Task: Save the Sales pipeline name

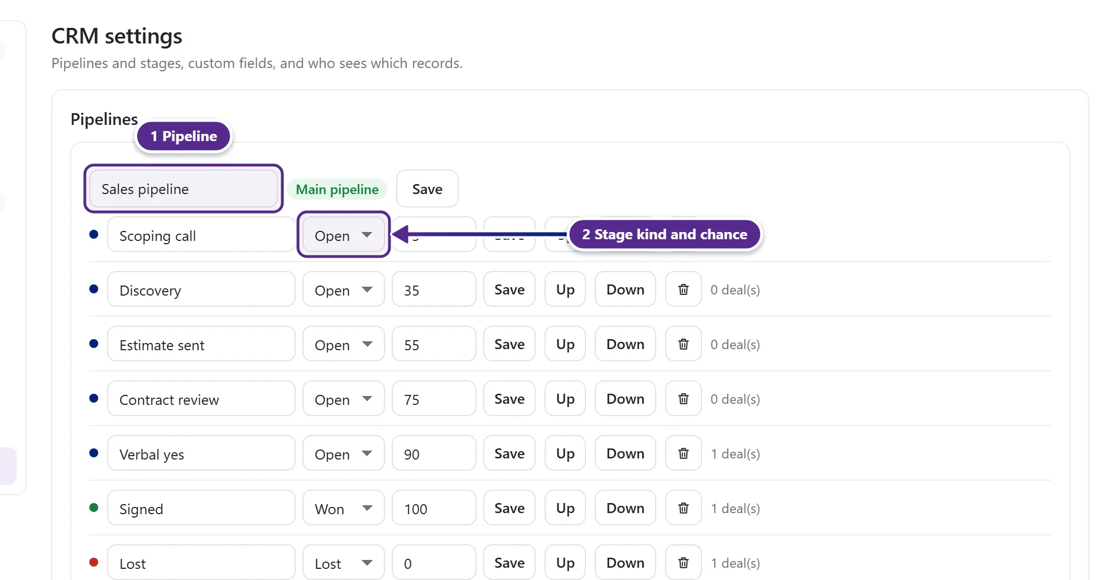Action: tap(427, 188)
